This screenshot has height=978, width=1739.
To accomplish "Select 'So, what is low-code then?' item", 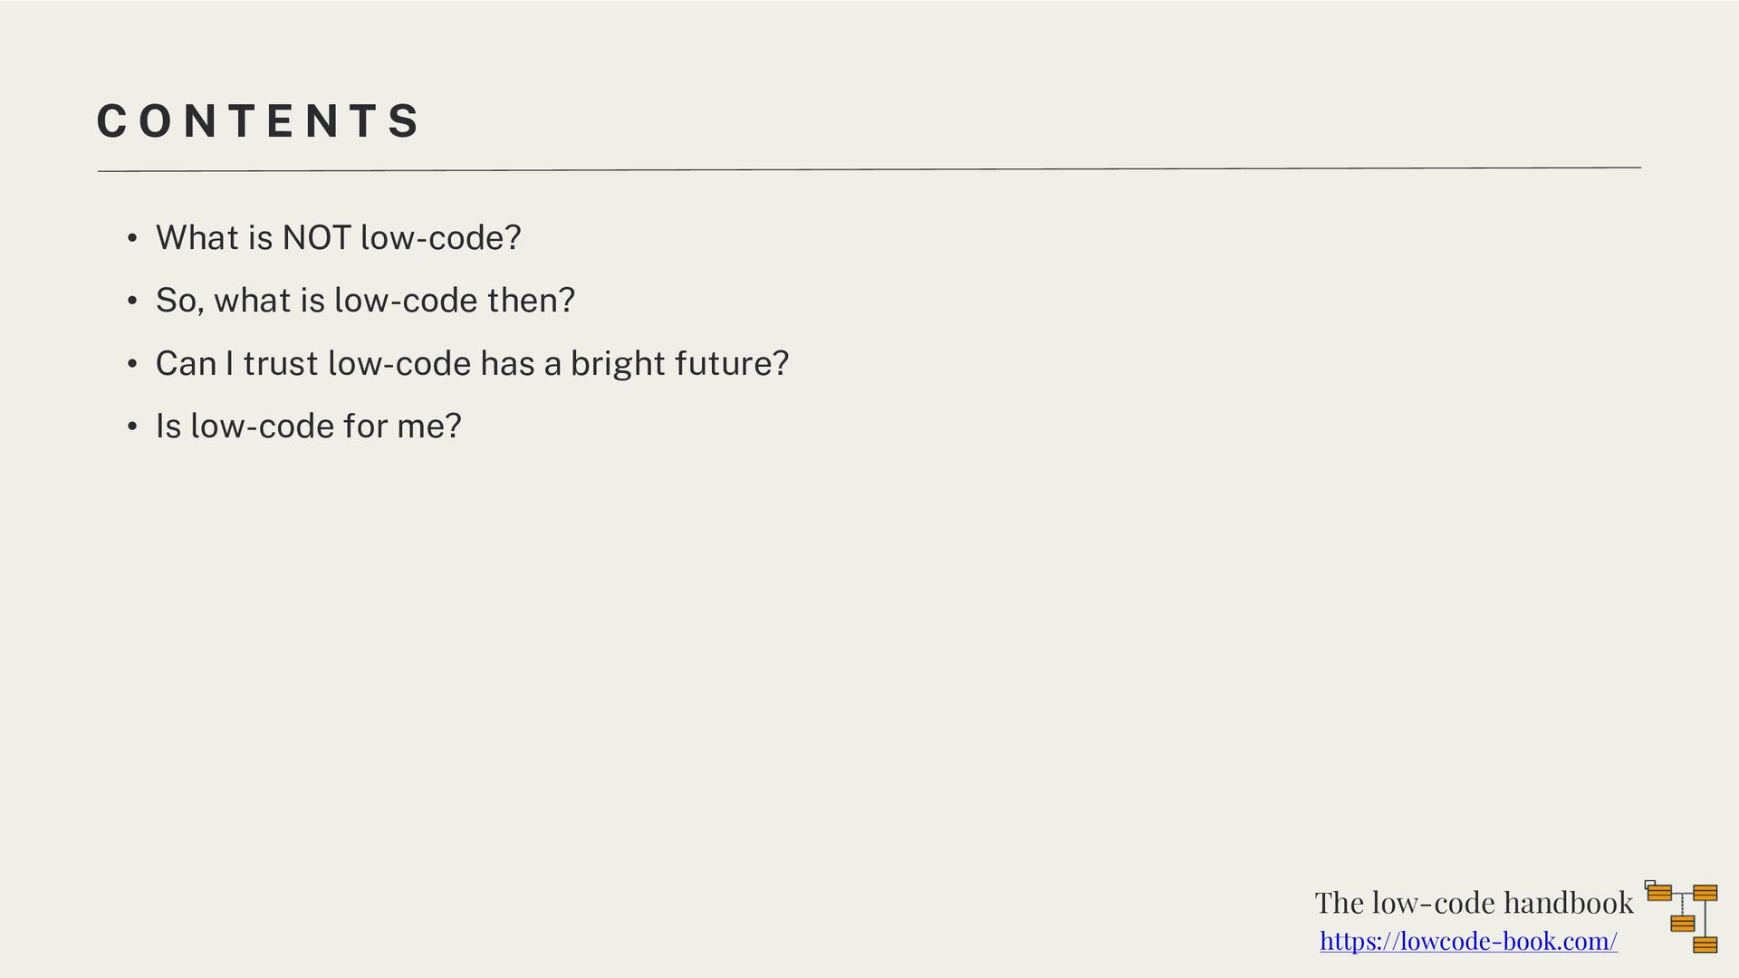I will 365,300.
